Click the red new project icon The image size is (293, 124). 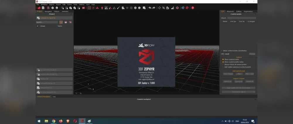[x=39, y=8]
